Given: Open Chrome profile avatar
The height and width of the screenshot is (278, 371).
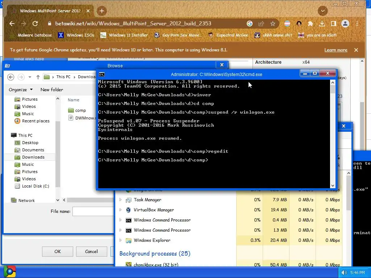Looking at the screenshot, I should pos(345,24).
